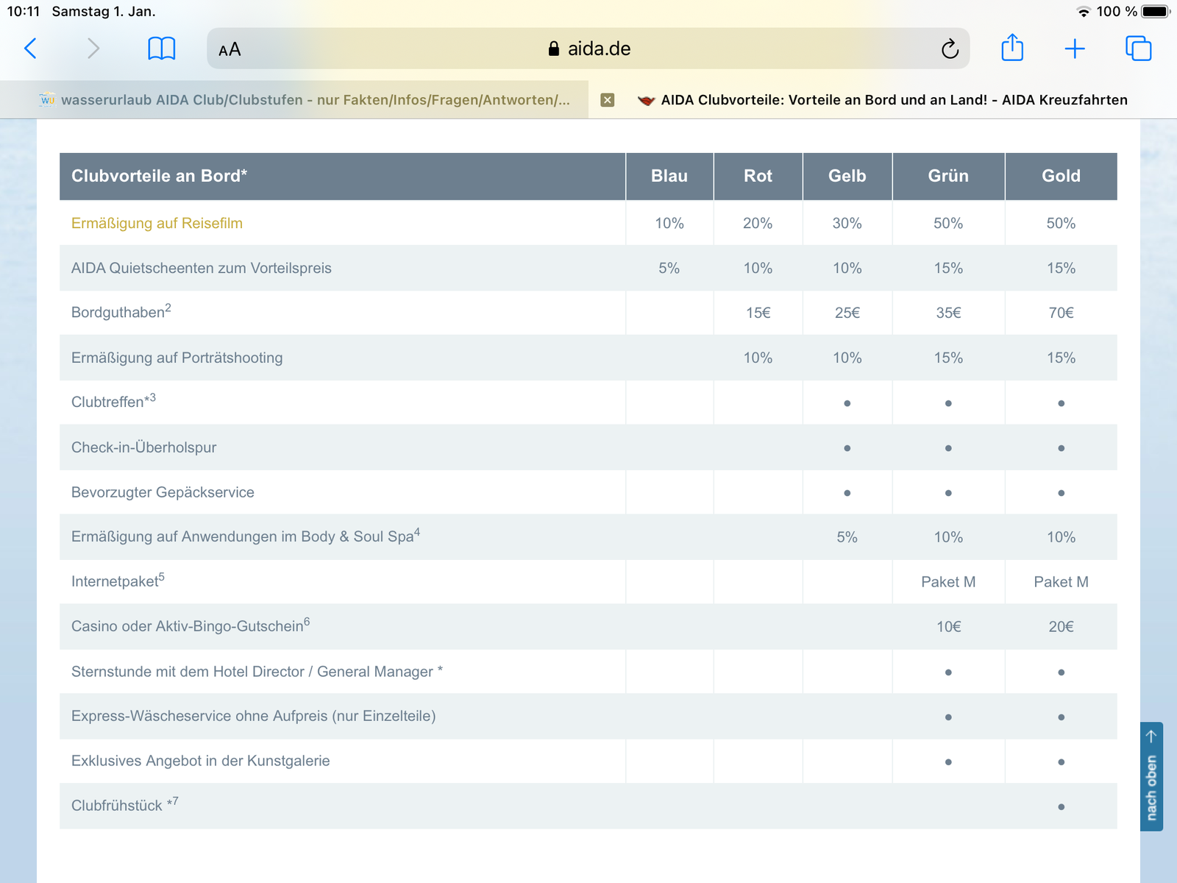1177x883 pixels.
Task: Click the Gold column header
Action: coord(1060,177)
